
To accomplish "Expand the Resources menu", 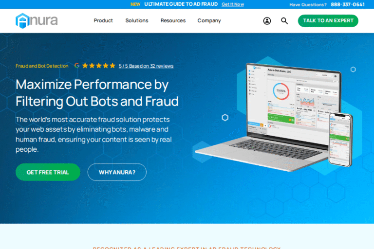I will pos(173,21).
